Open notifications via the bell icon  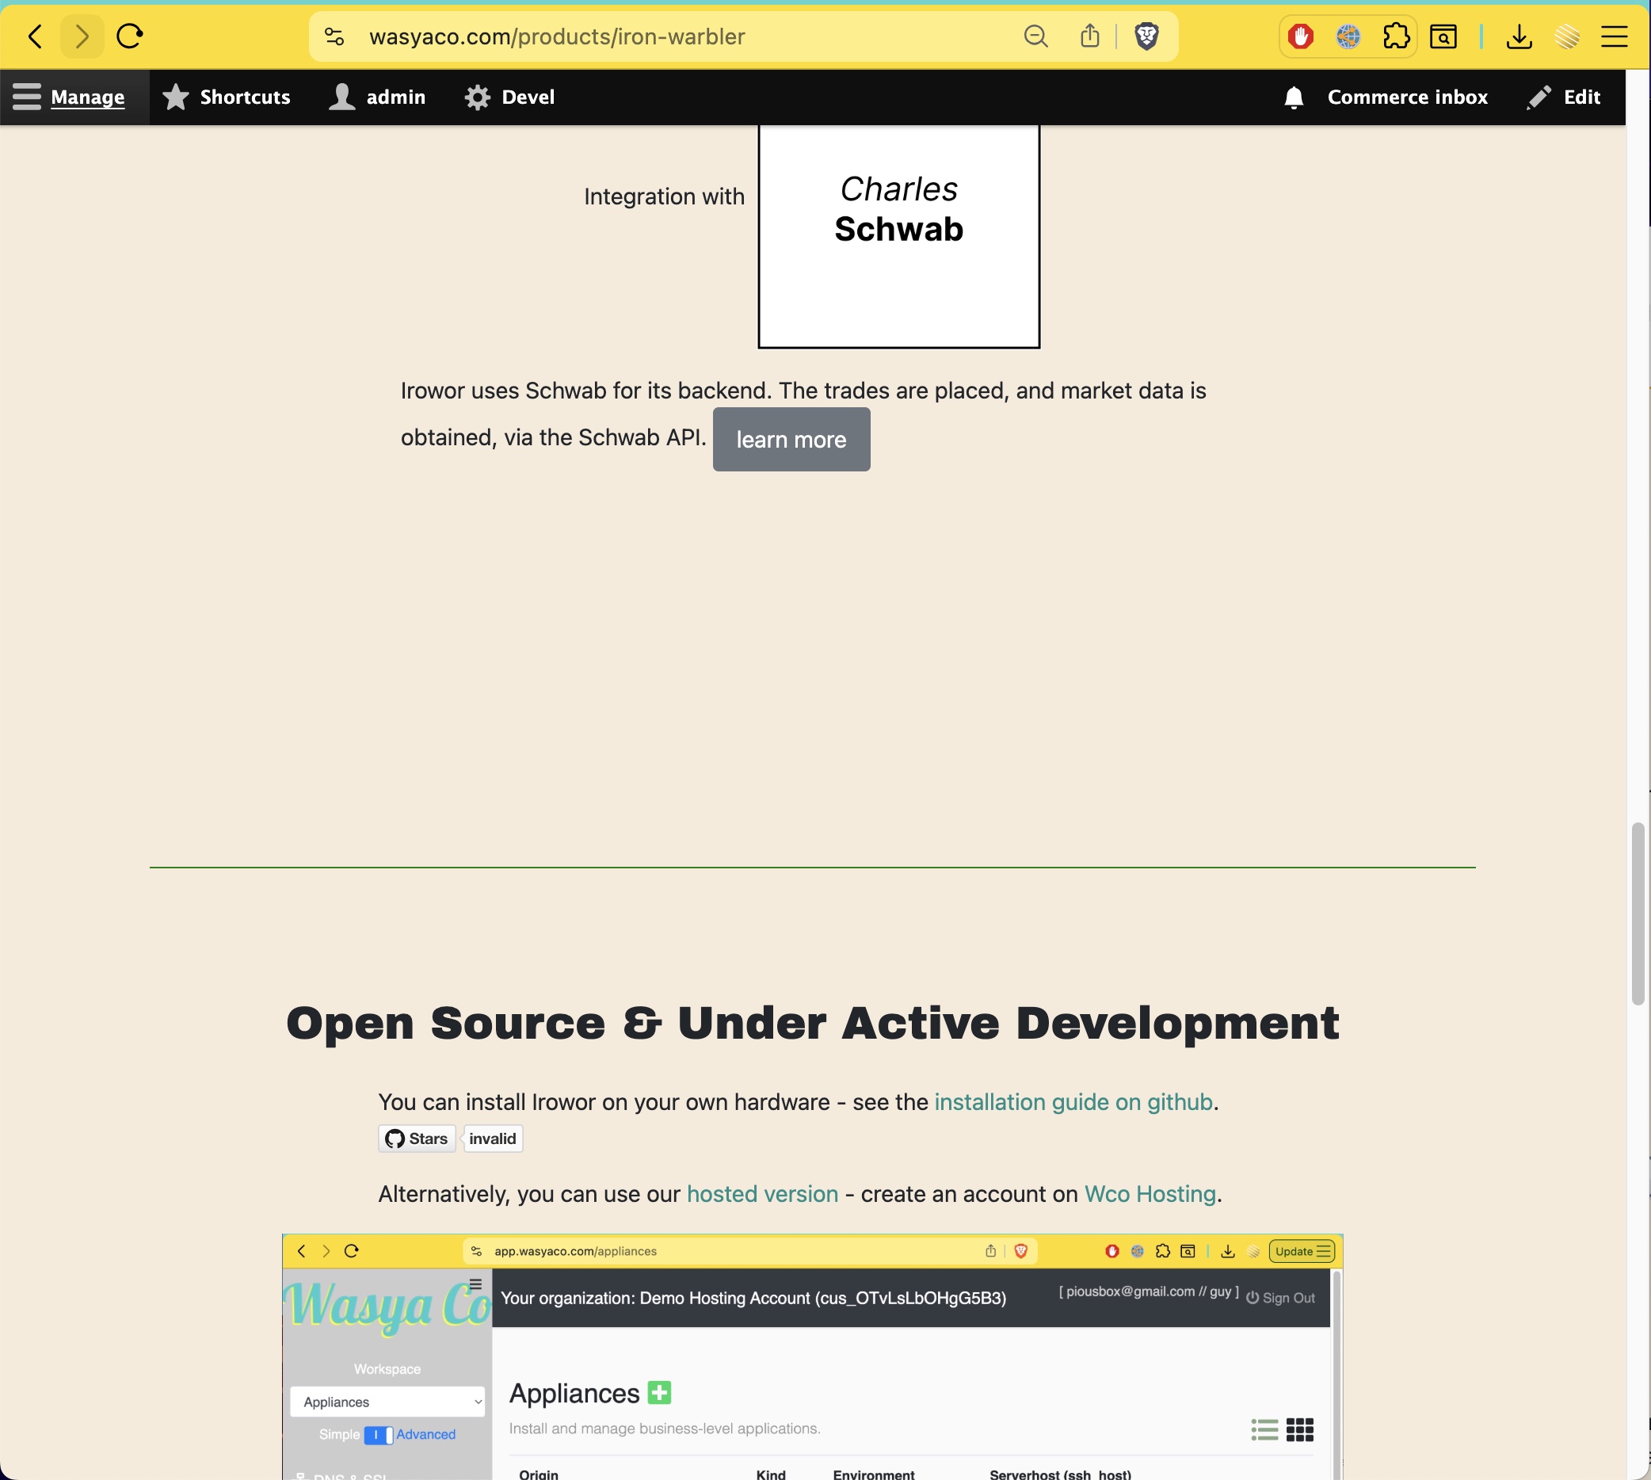point(1294,97)
